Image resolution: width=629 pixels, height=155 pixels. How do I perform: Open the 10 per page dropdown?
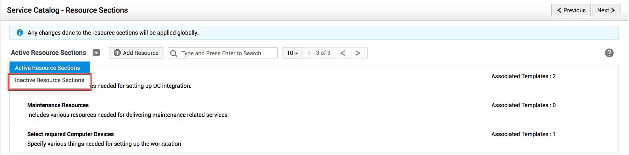[x=292, y=53]
